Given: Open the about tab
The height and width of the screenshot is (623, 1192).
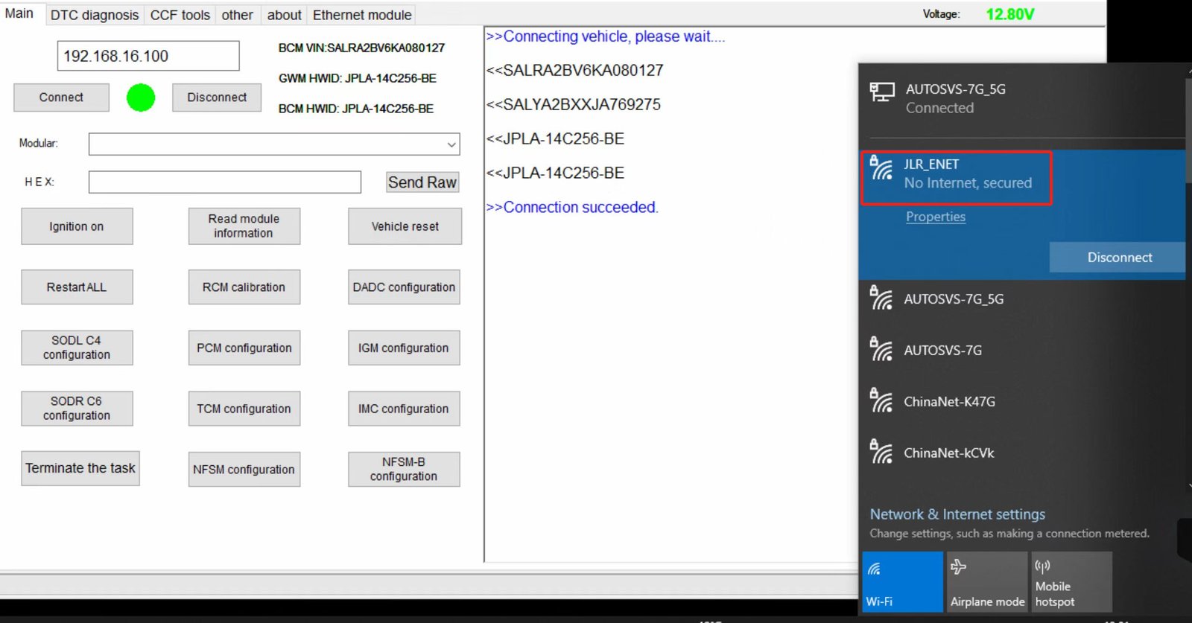Looking at the screenshot, I should (x=285, y=15).
